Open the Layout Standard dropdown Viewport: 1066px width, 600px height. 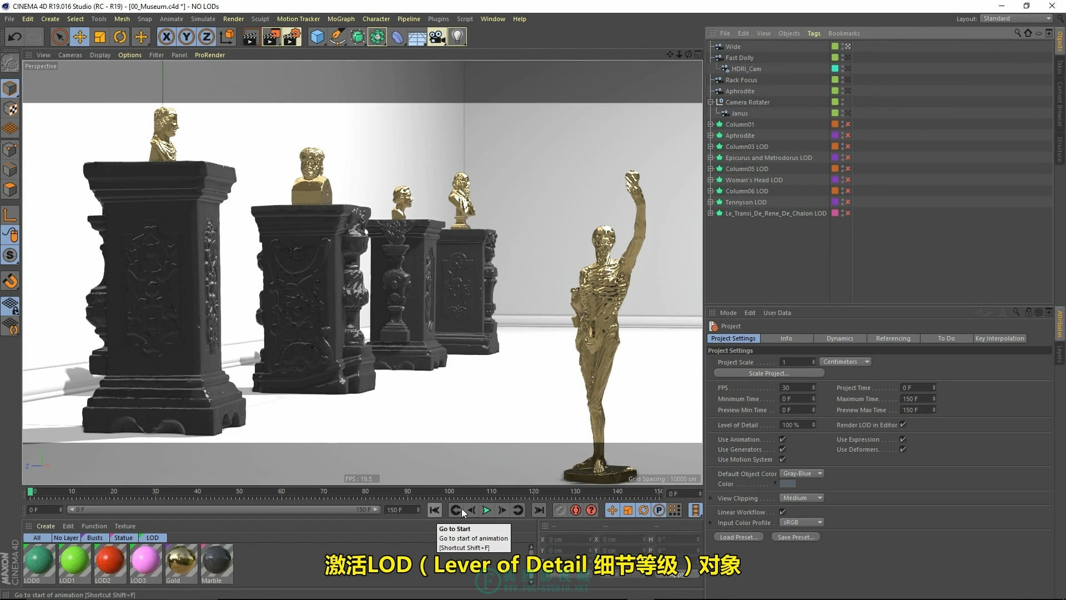[x=1016, y=18]
